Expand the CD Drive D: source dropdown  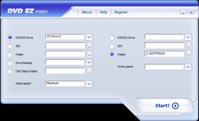89,37
